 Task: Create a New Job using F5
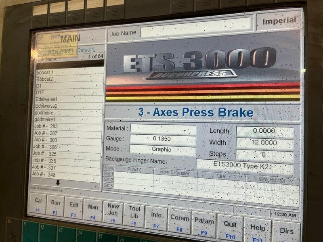tap(114, 211)
